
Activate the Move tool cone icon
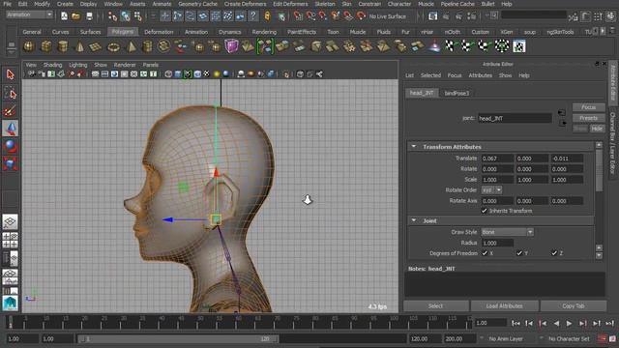tap(11, 129)
